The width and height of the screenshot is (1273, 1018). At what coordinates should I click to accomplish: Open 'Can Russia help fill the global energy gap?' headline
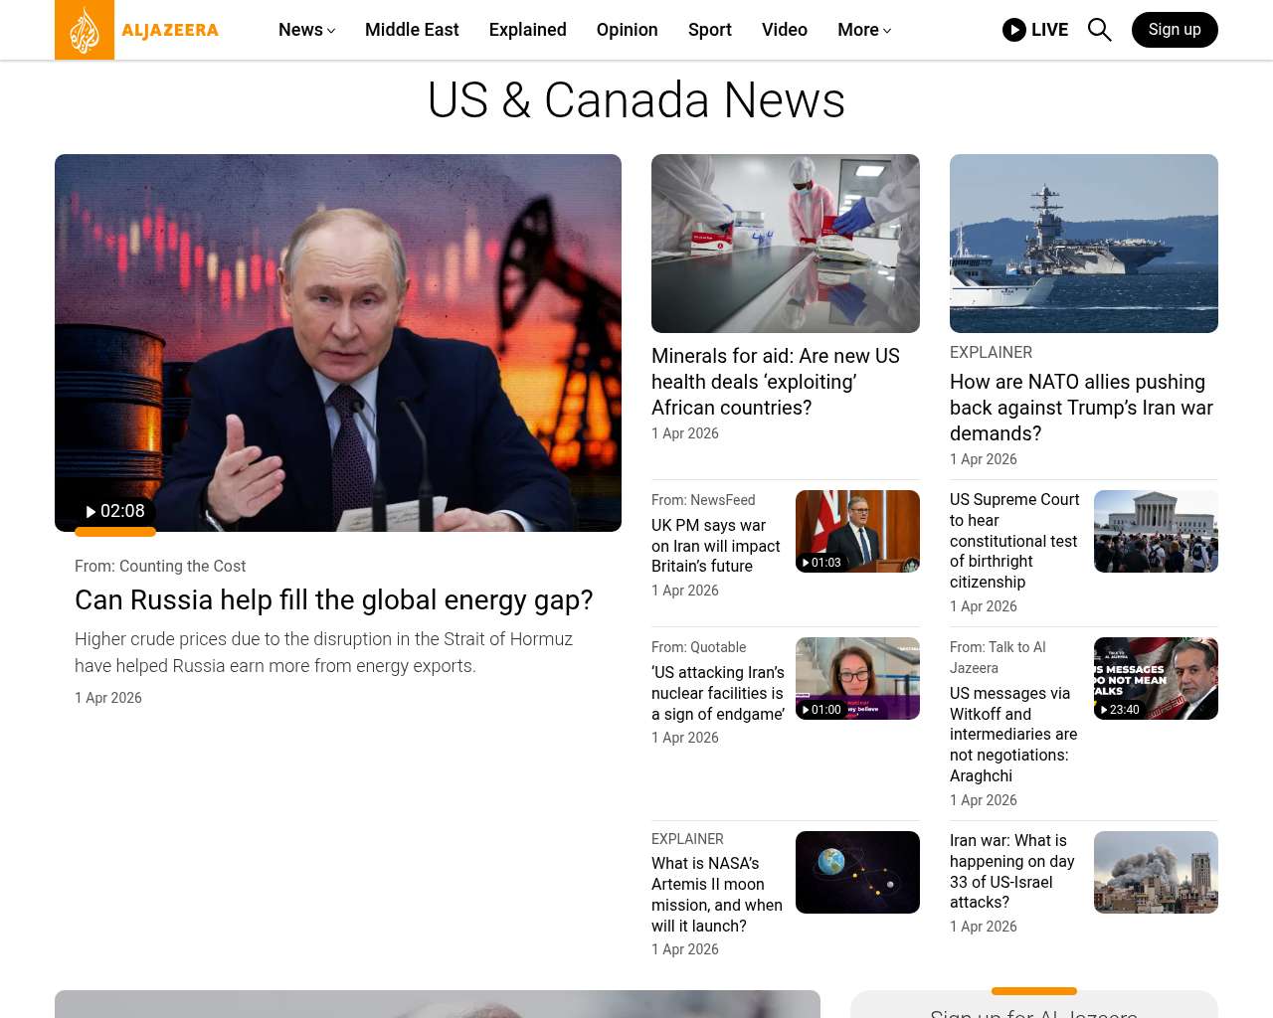pos(333,600)
